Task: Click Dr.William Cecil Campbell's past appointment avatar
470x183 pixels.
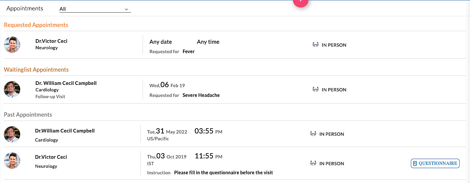Action: click(x=12, y=134)
